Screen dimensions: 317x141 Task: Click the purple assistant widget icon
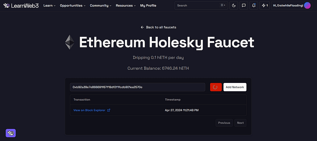tap(11, 133)
